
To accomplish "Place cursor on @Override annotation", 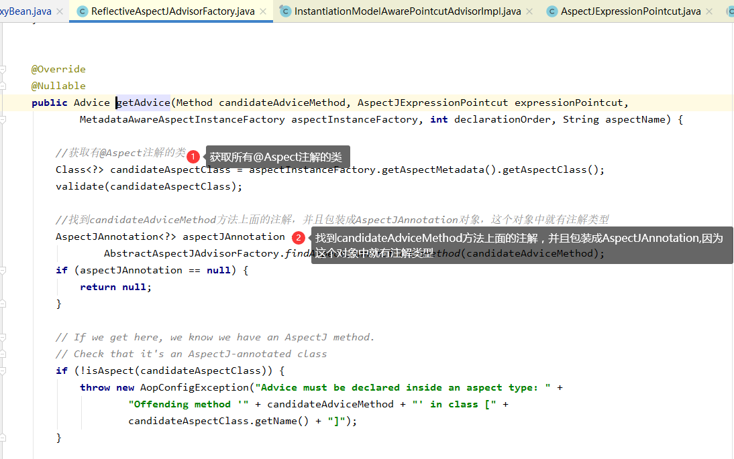I will 58,69.
